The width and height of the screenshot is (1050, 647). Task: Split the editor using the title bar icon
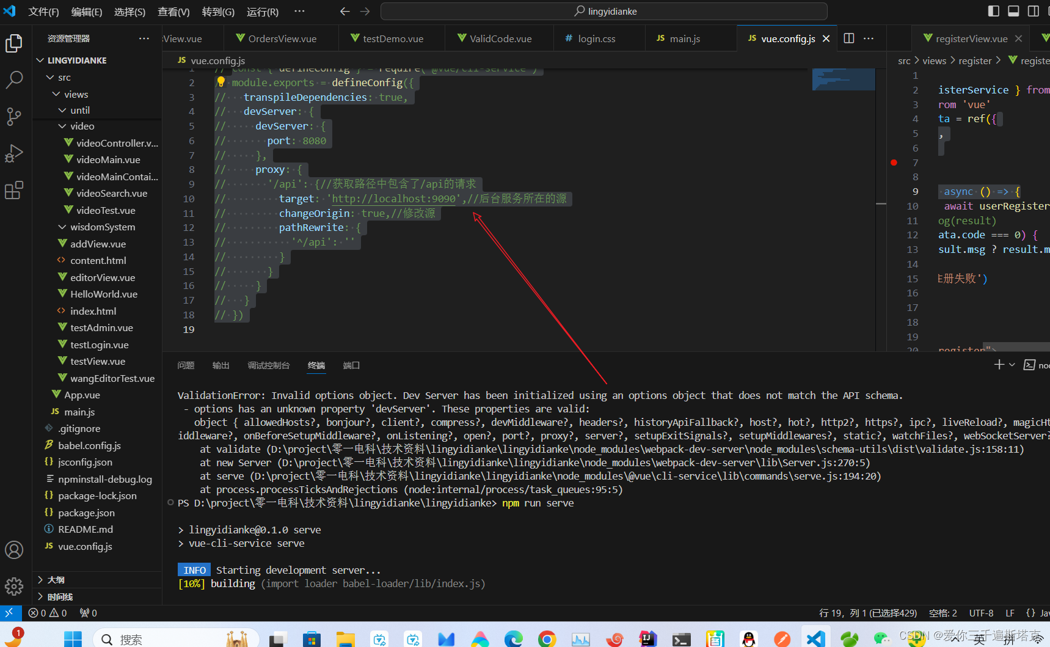(x=848, y=38)
